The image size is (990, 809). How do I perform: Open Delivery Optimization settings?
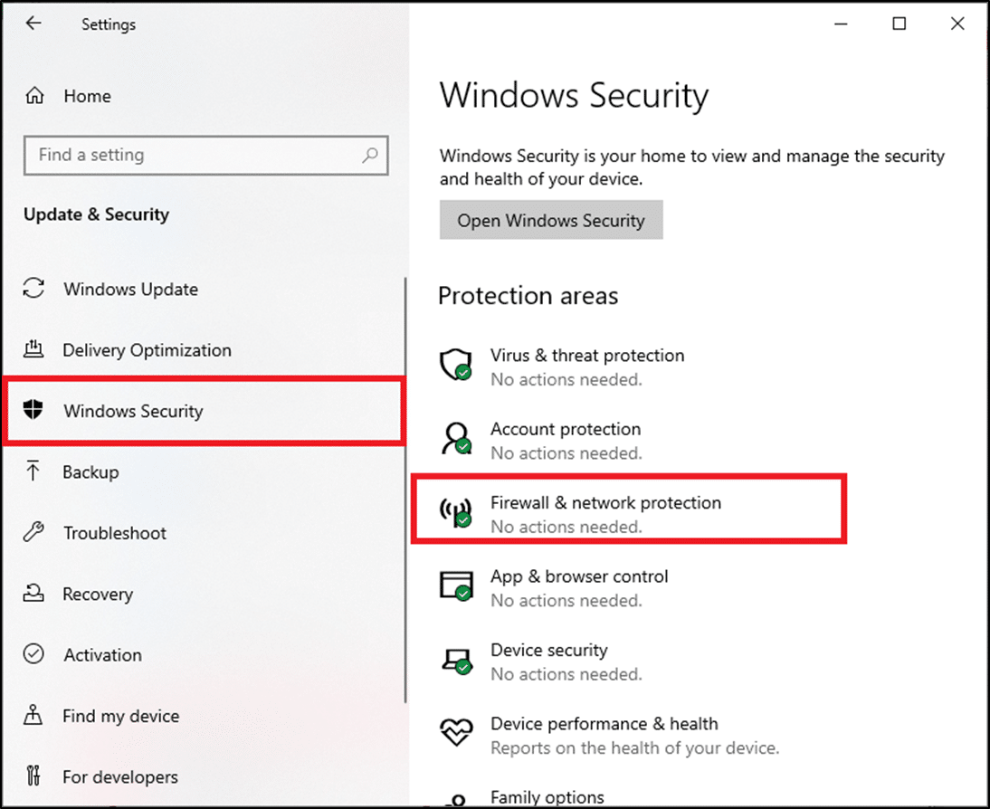tap(147, 350)
